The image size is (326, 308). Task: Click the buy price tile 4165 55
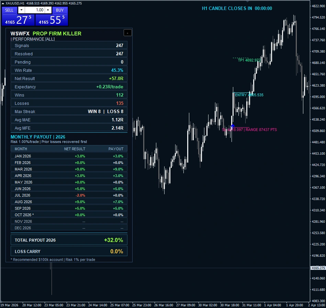(x=52, y=20)
